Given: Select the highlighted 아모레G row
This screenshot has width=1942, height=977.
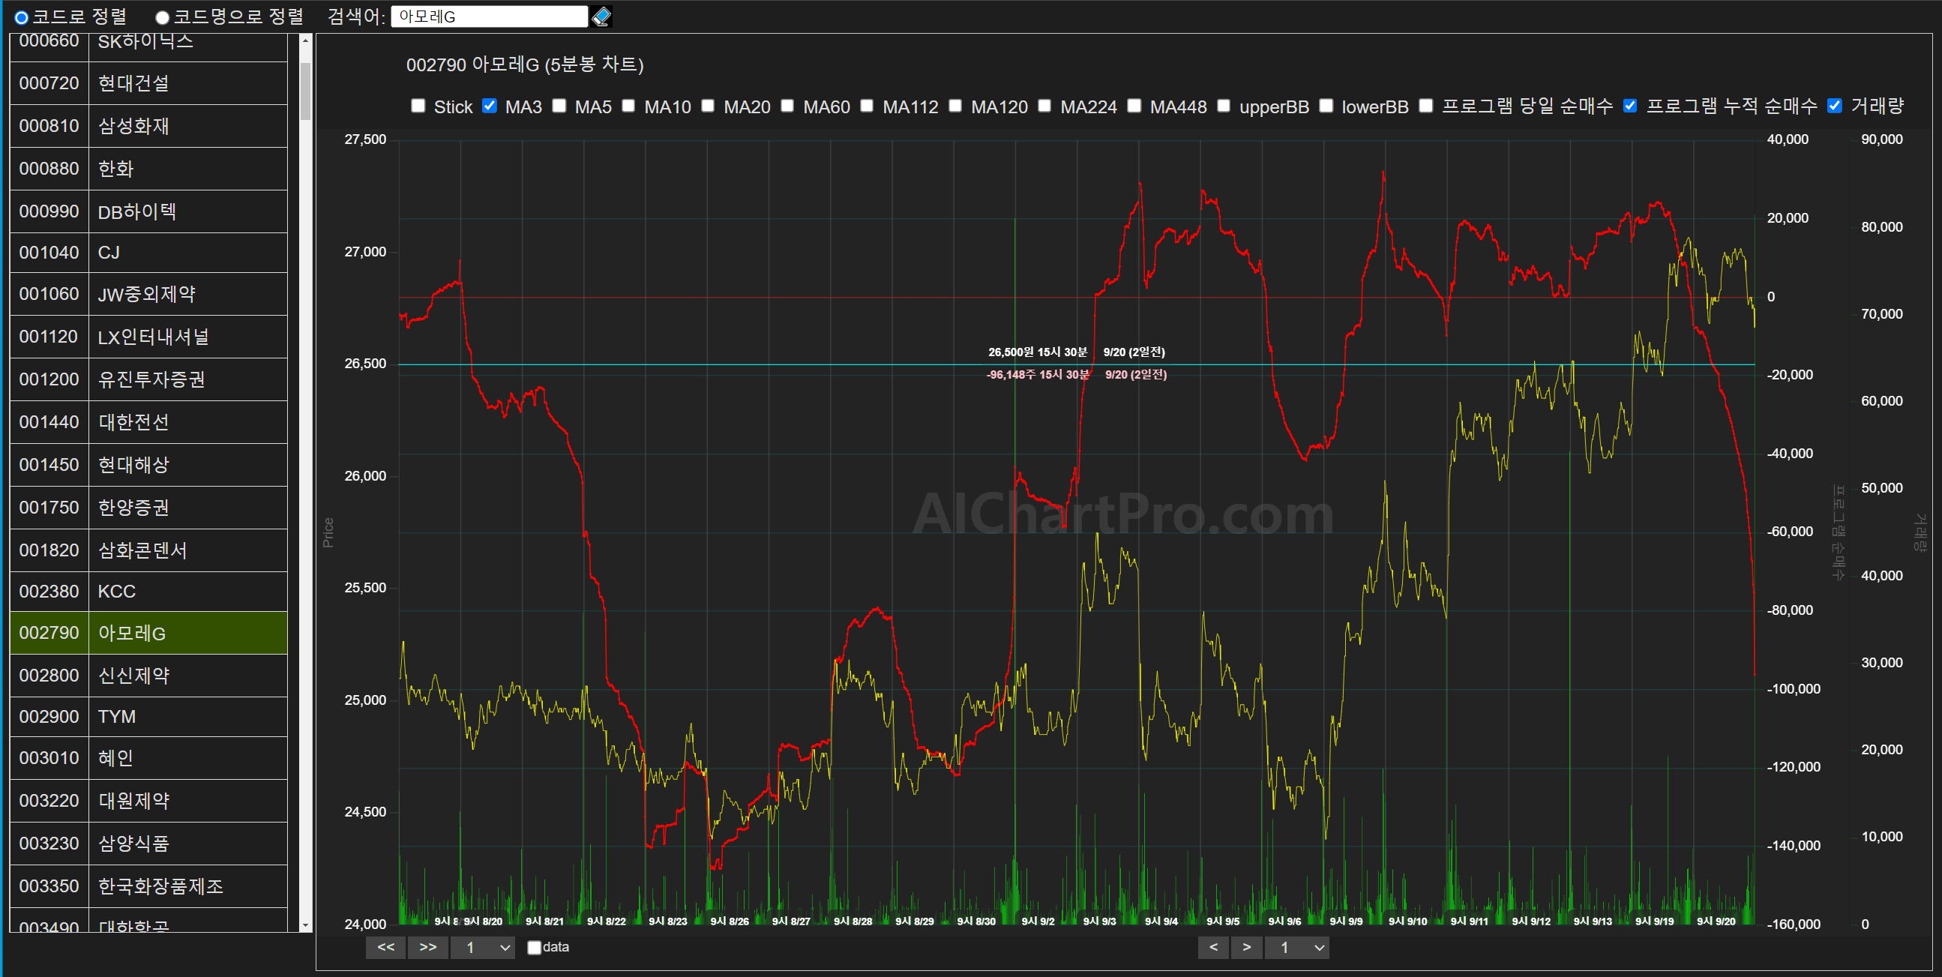Looking at the screenshot, I should click(x=148, y=633).
